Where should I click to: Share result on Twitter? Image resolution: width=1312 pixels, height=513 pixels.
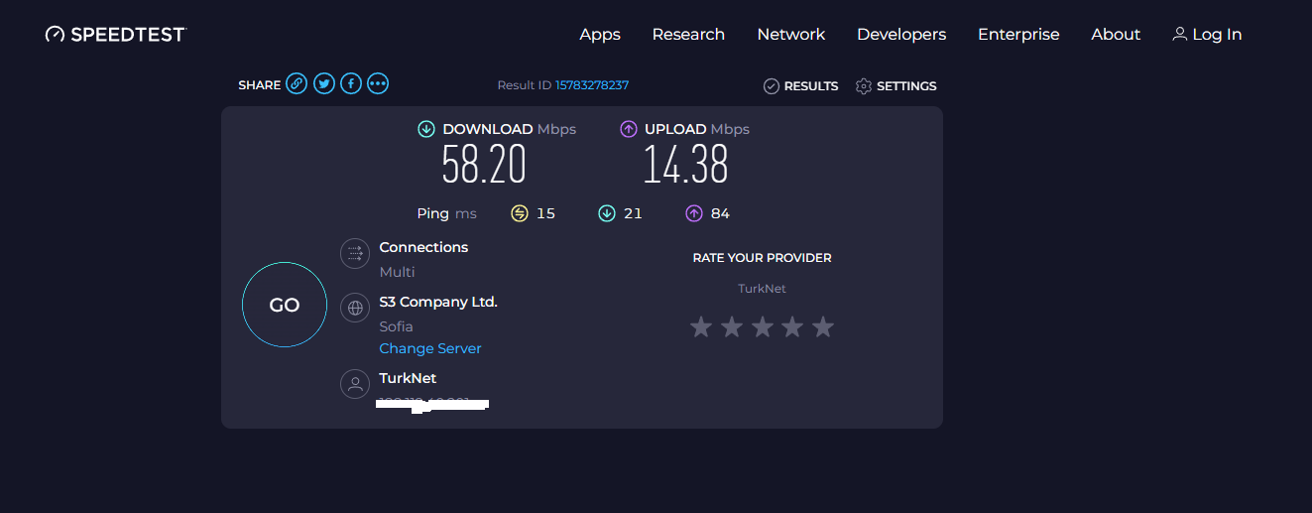click(323, 84)
